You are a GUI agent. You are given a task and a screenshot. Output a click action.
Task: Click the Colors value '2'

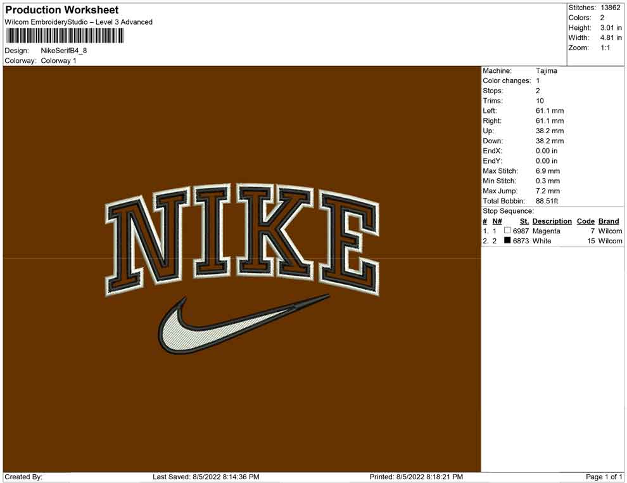[x=602, y=18]
